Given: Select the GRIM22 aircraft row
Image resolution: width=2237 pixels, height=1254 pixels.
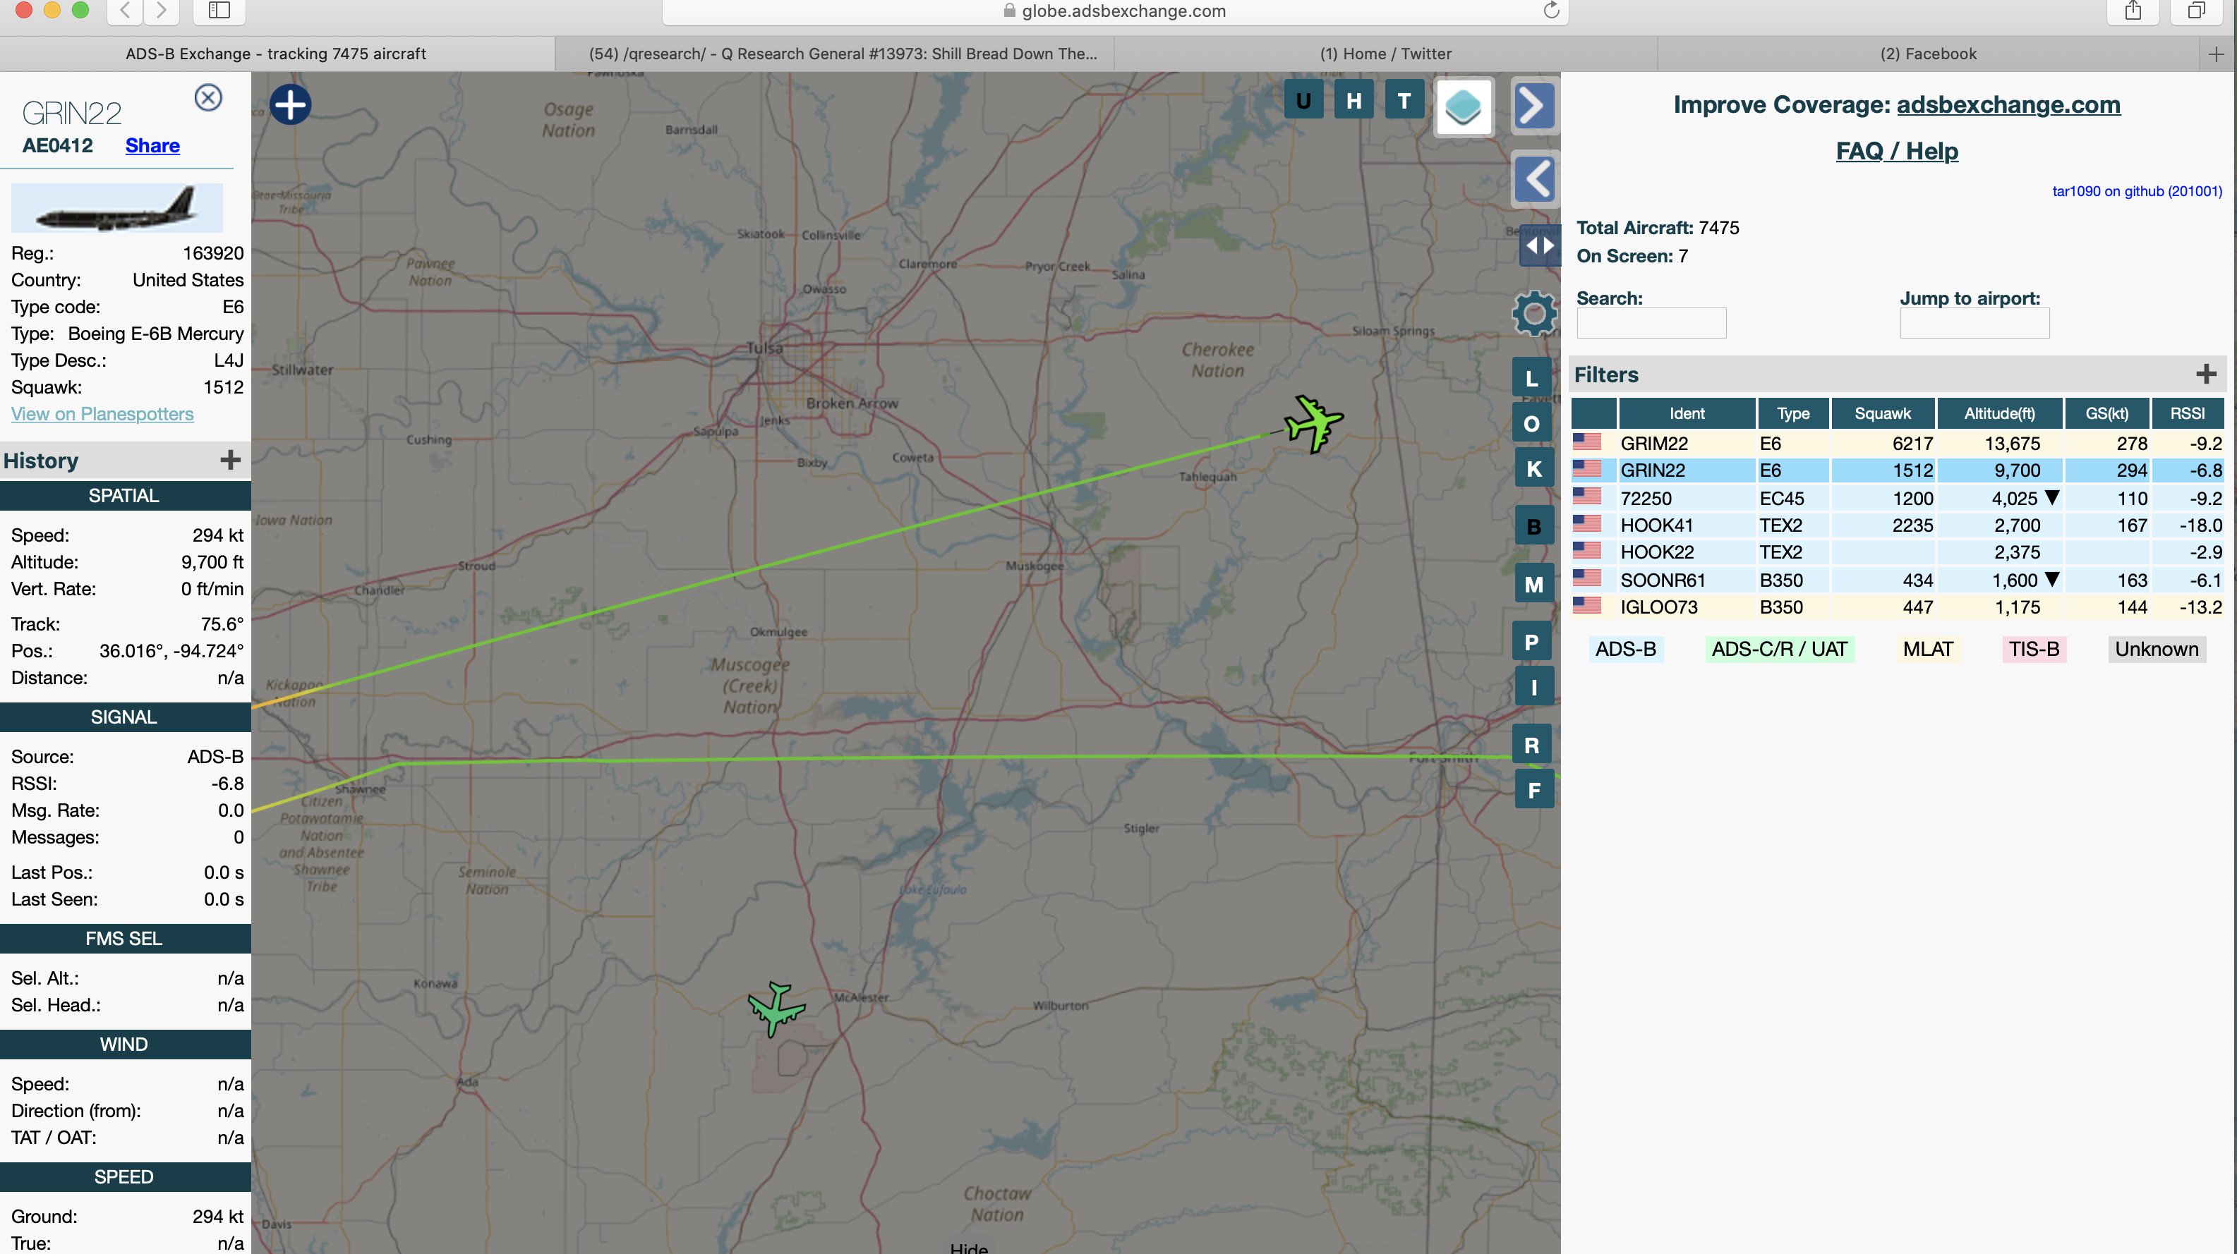Looking at the screenshot, I should 1898,444.
